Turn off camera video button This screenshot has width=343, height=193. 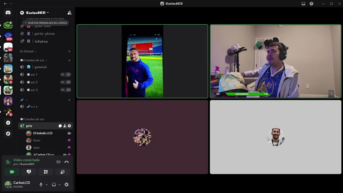pyautogui.click(x=12, y=172)
